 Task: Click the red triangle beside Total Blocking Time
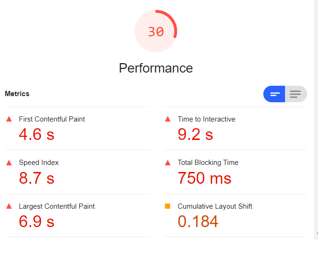(x=168, y=163)
